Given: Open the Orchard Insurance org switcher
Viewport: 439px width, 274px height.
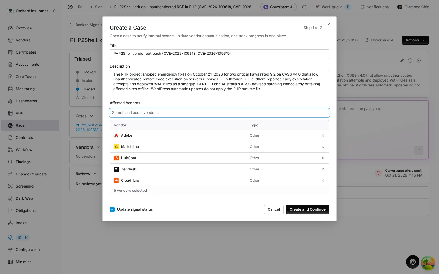Looking at the screenshot, I should pyautogui.click(x=32, y=11).
